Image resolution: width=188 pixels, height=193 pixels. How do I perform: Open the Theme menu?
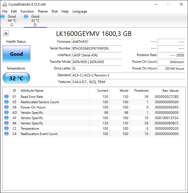pyautogui.click(x=43, y=11)
